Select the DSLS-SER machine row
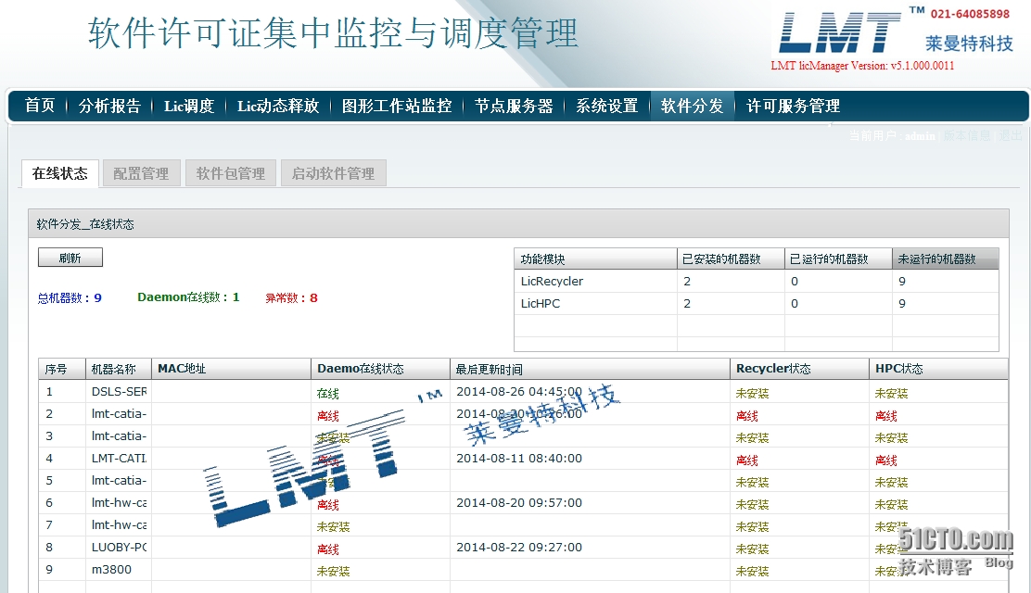Screen dimensions: 1031x593 pos(523,392)
